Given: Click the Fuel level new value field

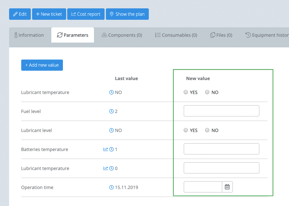Looking at the screenshot, I should tap(221, 111).
